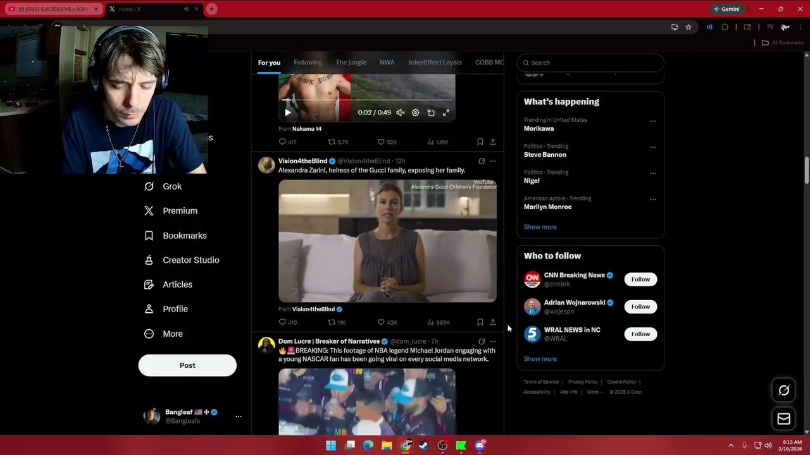Open Premium in the sidebar
Viewport: 810px width, 455px height.
tap(171, 211)
